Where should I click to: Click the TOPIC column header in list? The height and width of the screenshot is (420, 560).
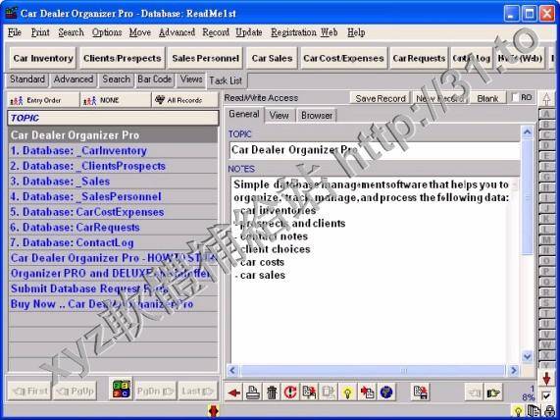click(113, 118)
